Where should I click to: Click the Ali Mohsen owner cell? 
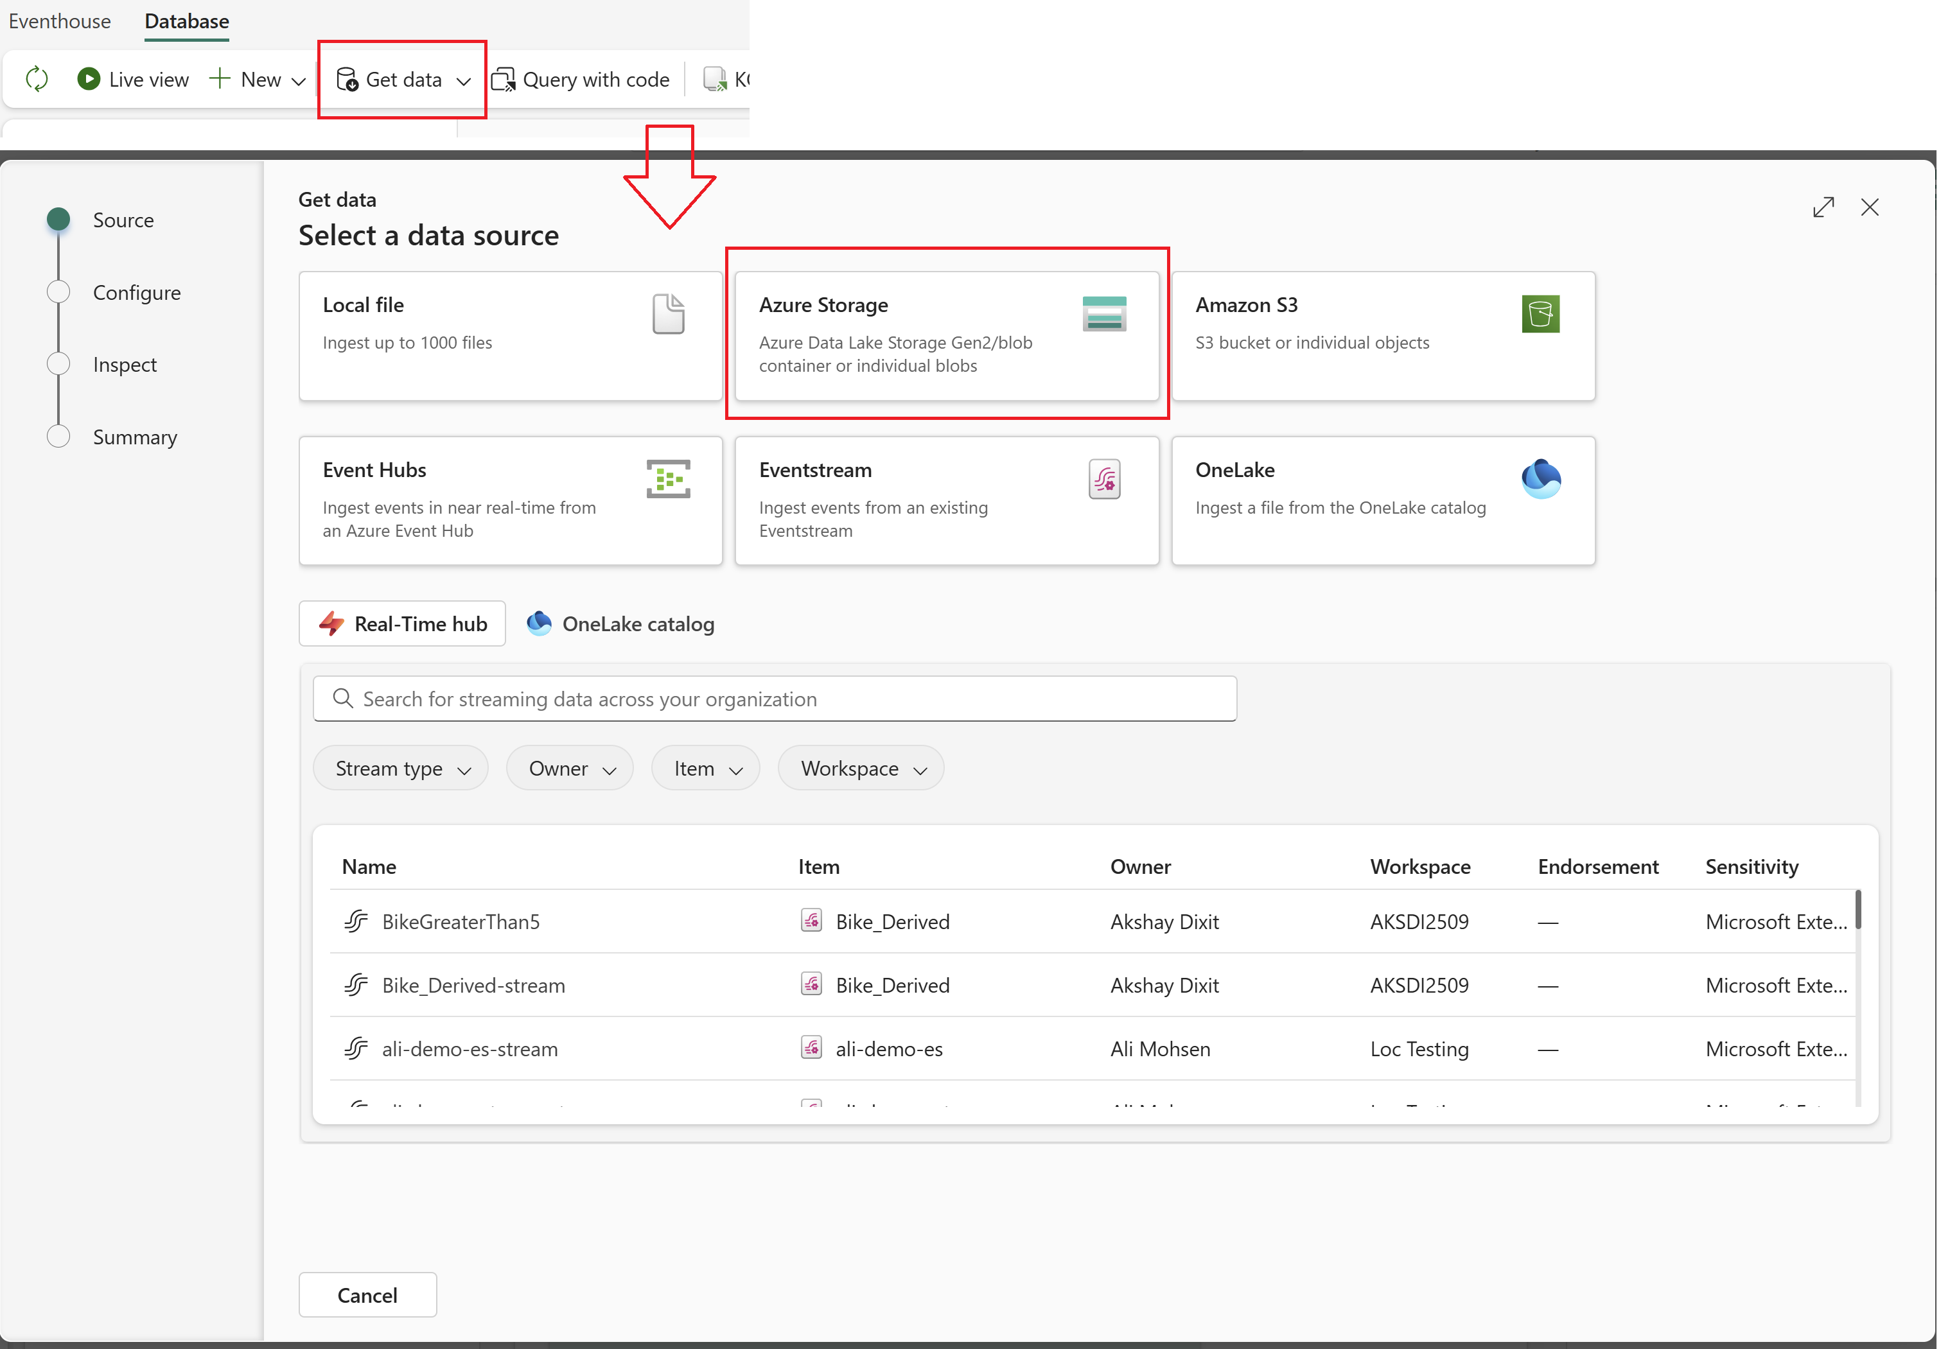pos(1161,1049)
